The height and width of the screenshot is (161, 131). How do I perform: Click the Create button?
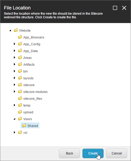pos(93,153)
